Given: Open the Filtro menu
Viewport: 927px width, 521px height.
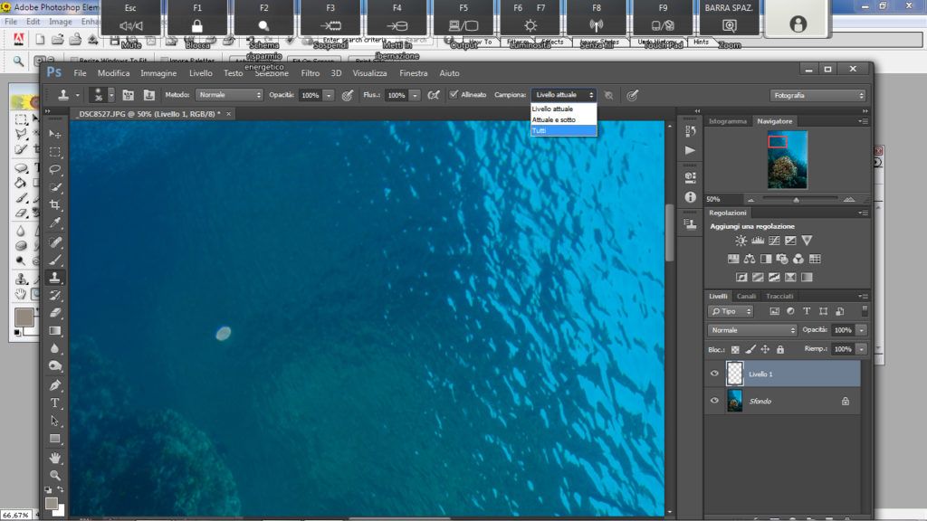Looking at the screenshot, I should click(x=311, y=73).
